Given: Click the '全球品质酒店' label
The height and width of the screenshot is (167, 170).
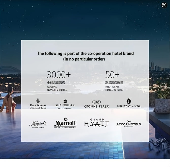Looking at the screenshot, I should point(56,83).
